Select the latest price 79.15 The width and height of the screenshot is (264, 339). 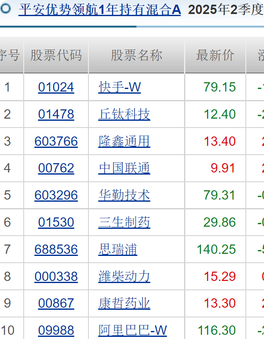coord(220,87)
